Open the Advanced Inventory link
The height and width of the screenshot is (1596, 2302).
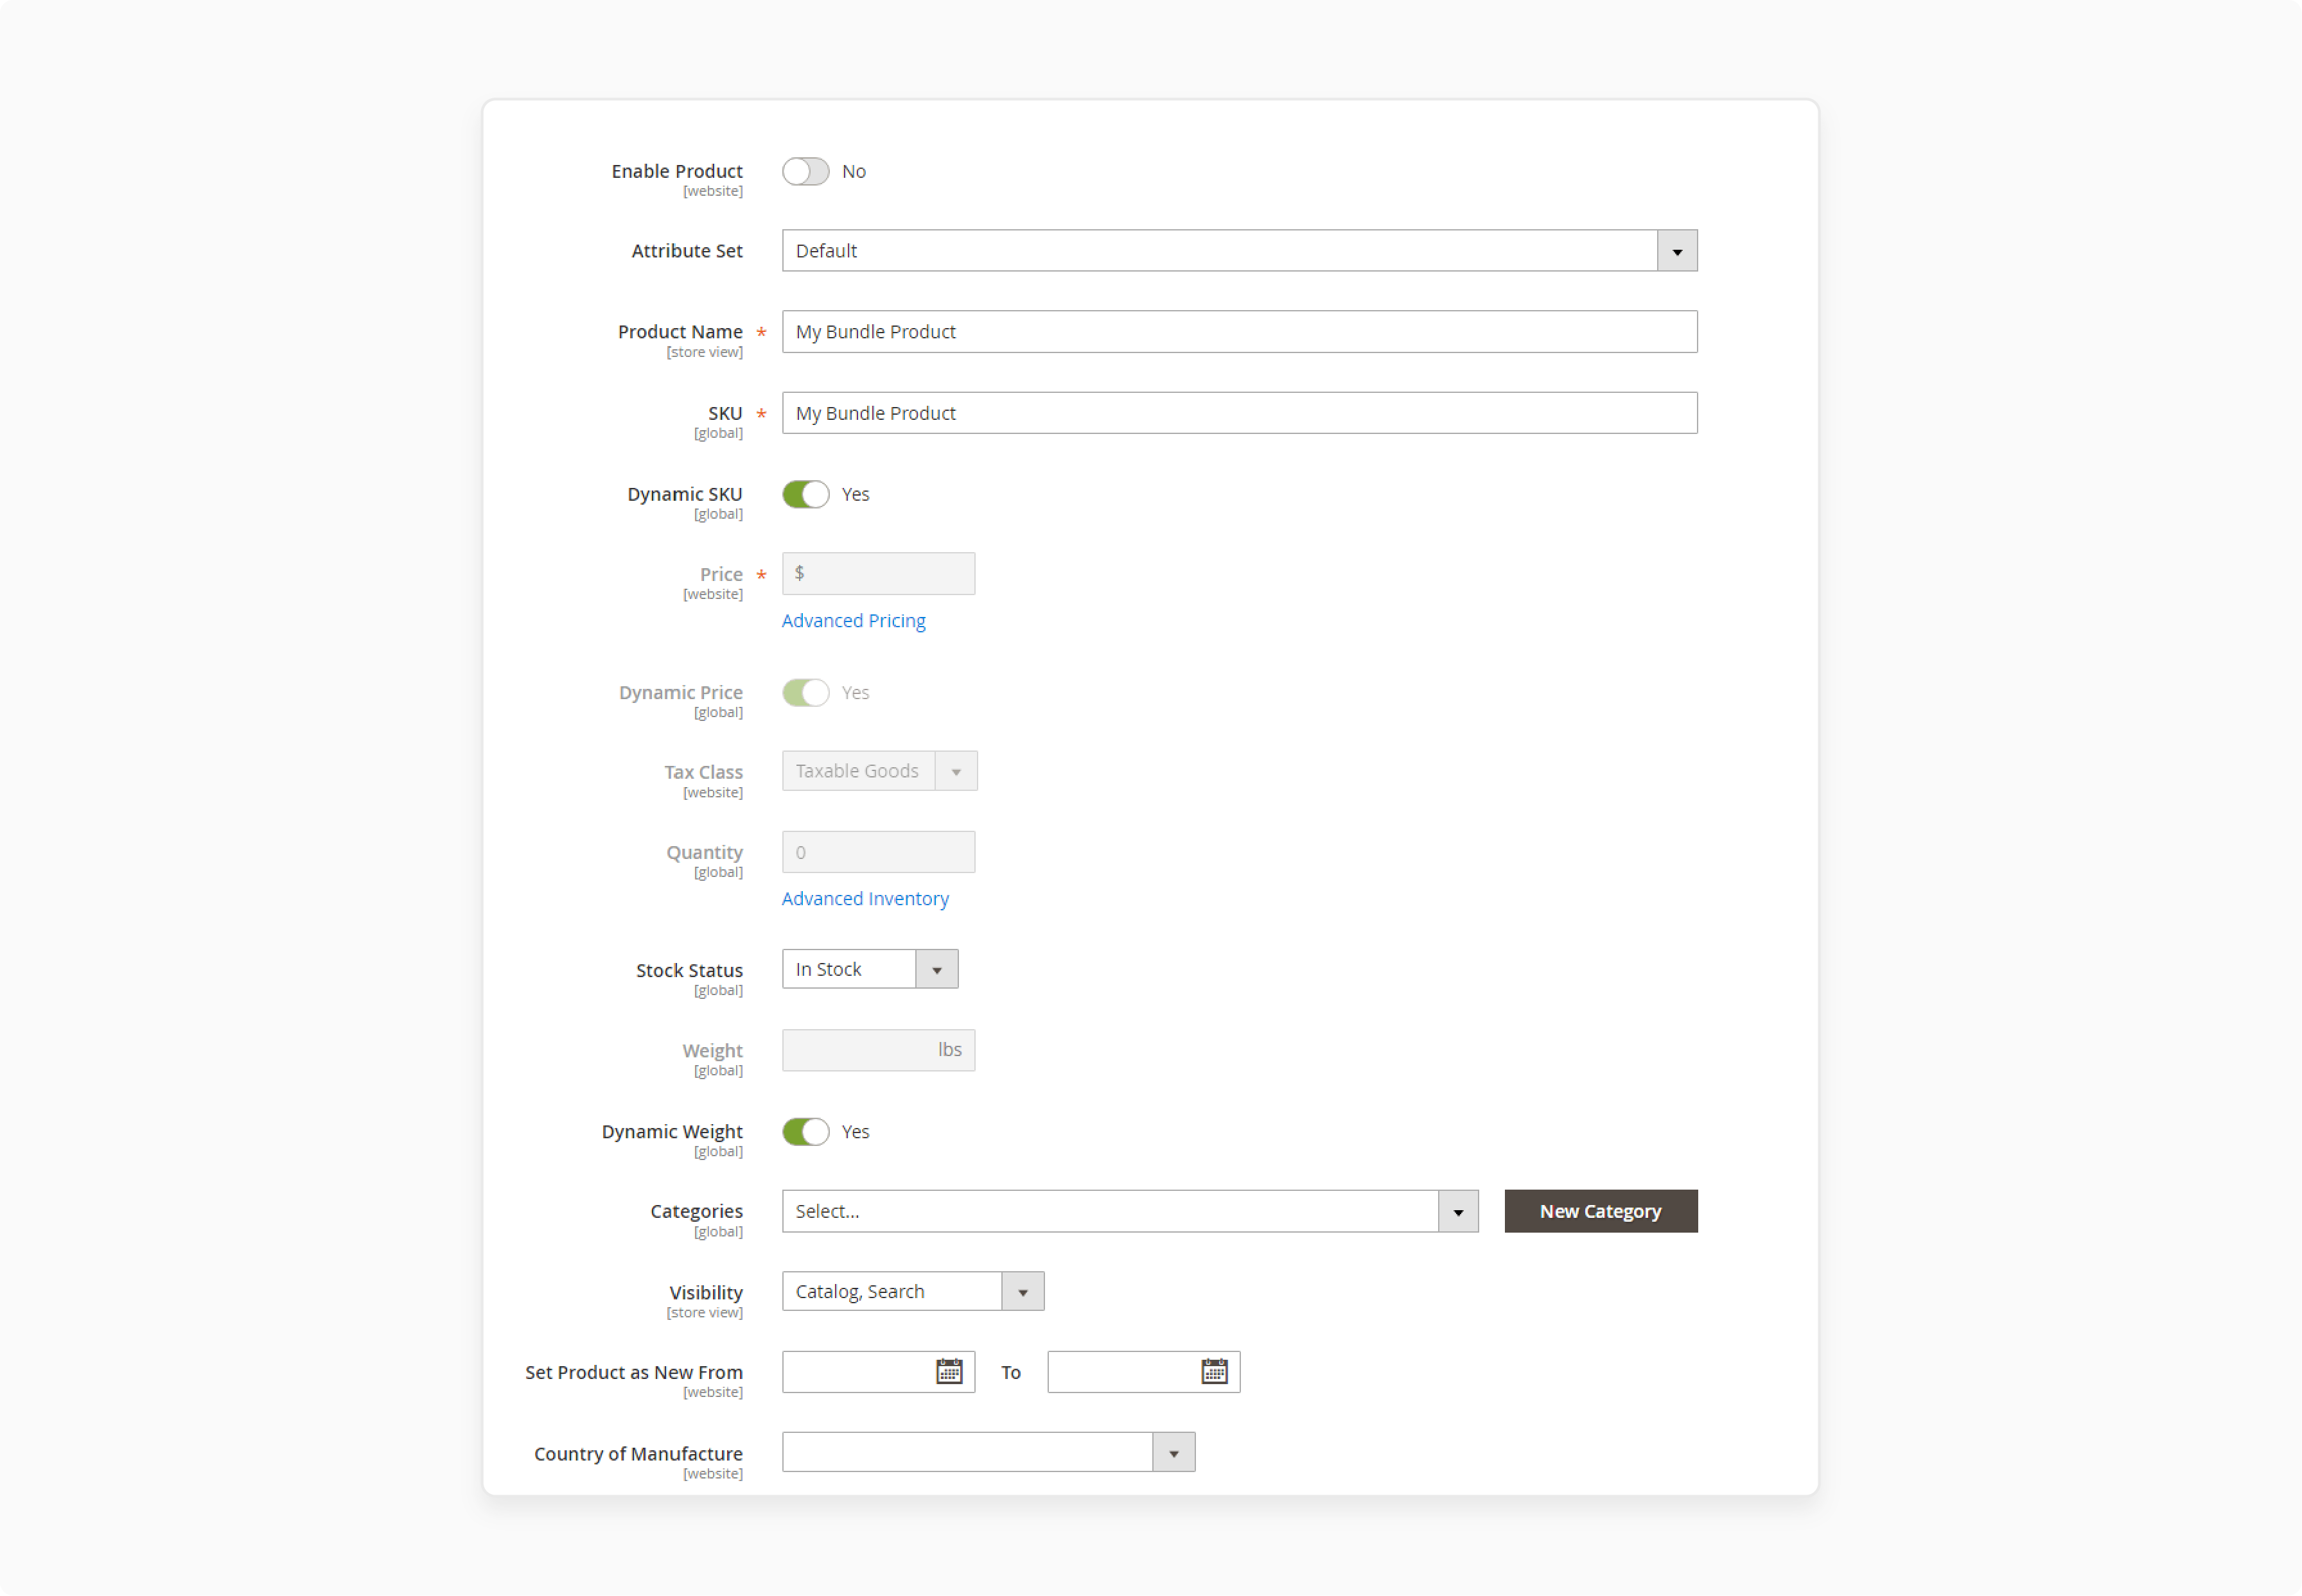(865, 898)
